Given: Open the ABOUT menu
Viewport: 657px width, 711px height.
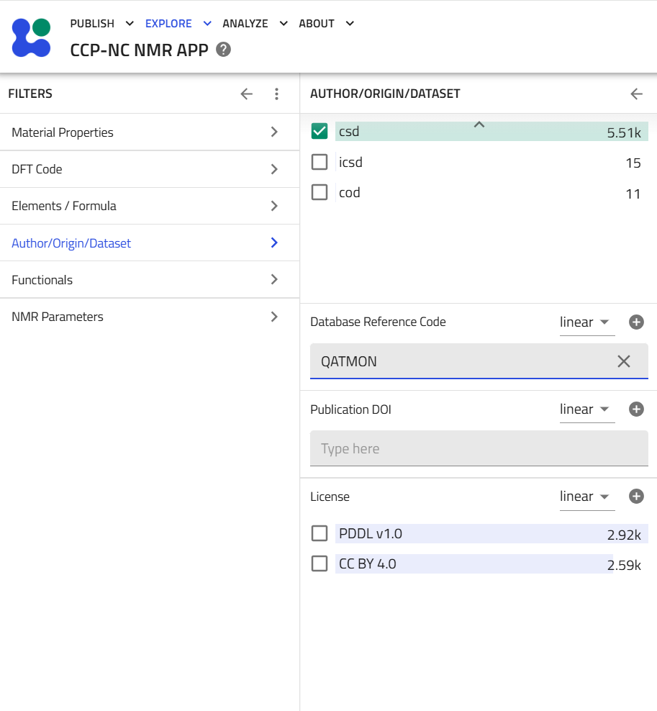Looking at the screenshot, I should [326, 24].
